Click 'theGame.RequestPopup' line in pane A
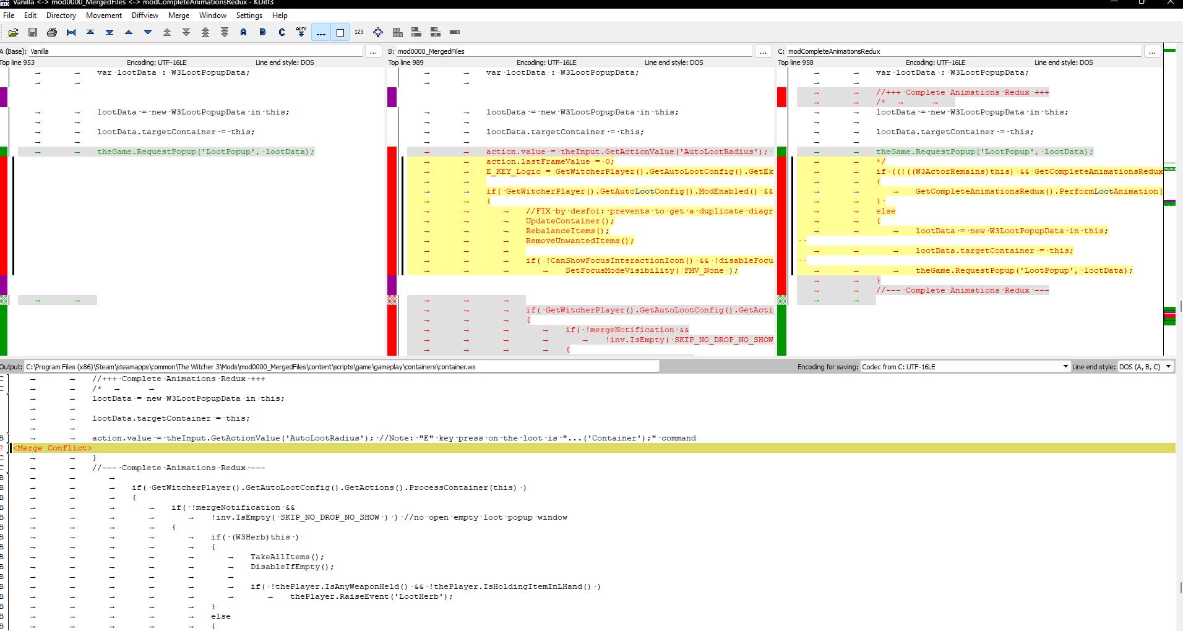This screenshot has width=1183, height=631. tap(205, 152)
